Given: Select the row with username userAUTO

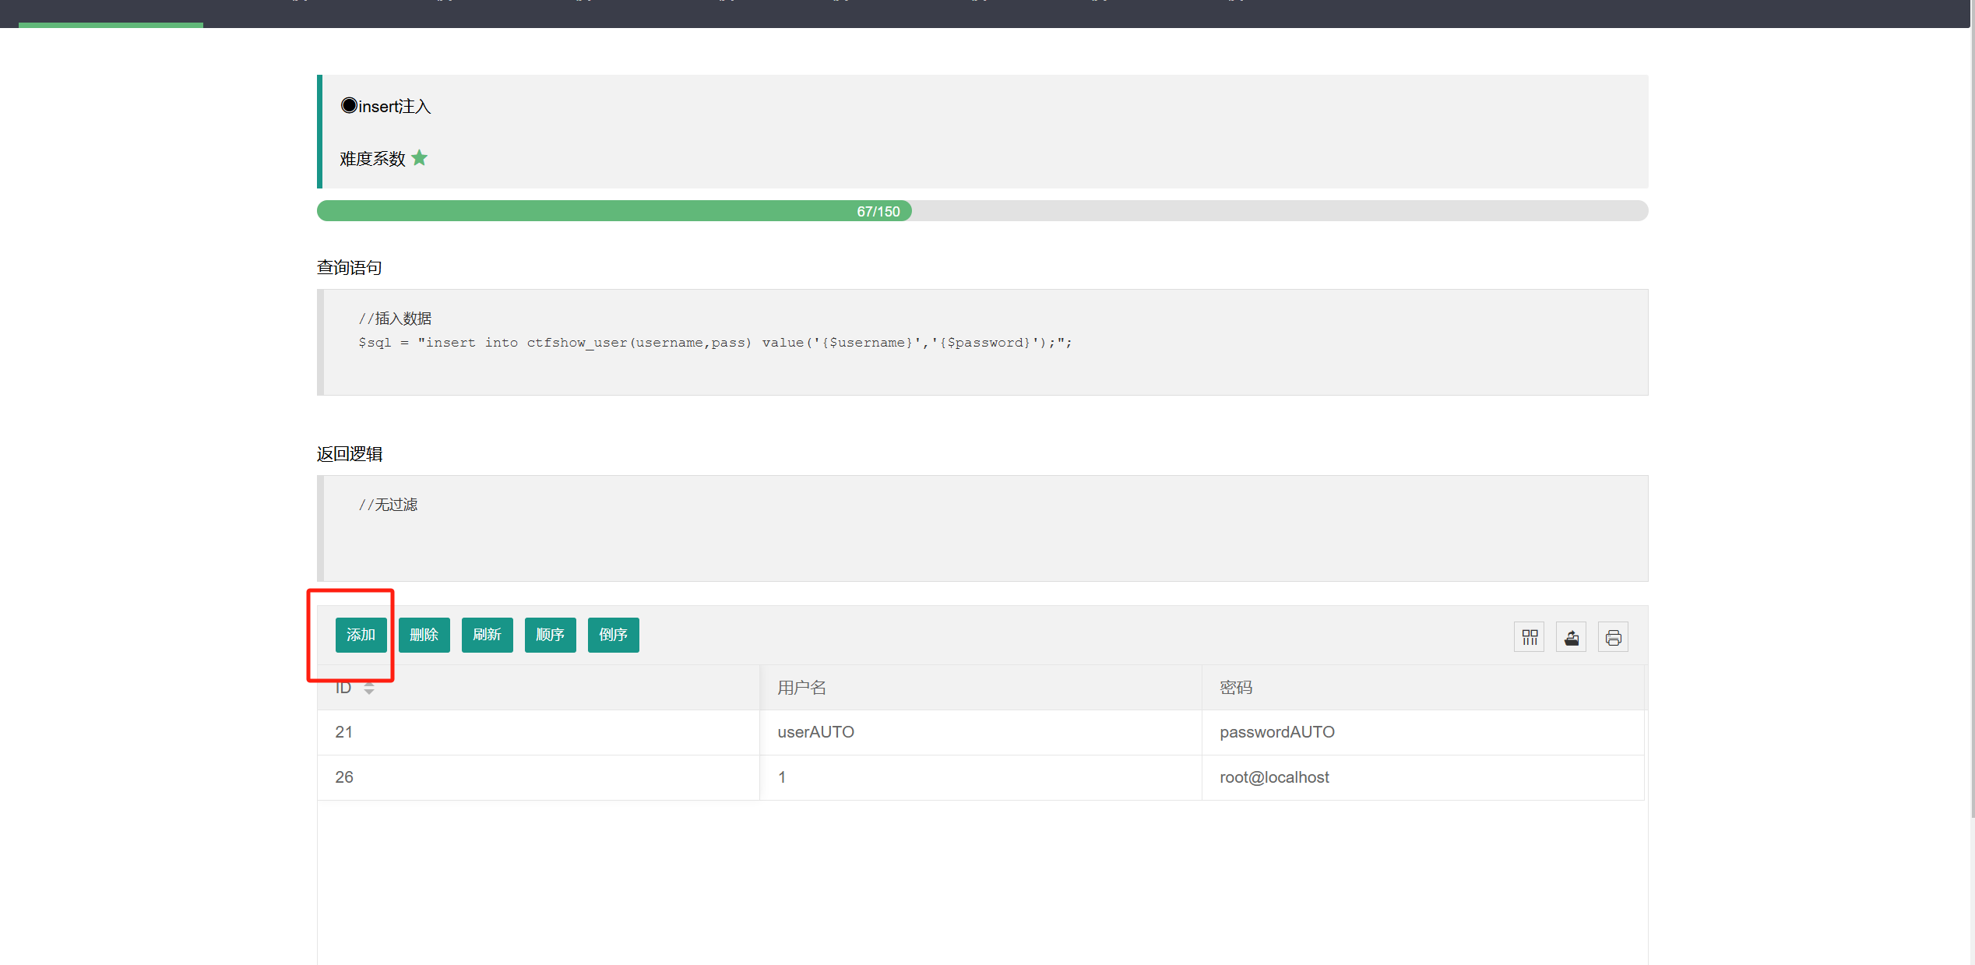Looking at the screenshot, I should click(815, 732).
